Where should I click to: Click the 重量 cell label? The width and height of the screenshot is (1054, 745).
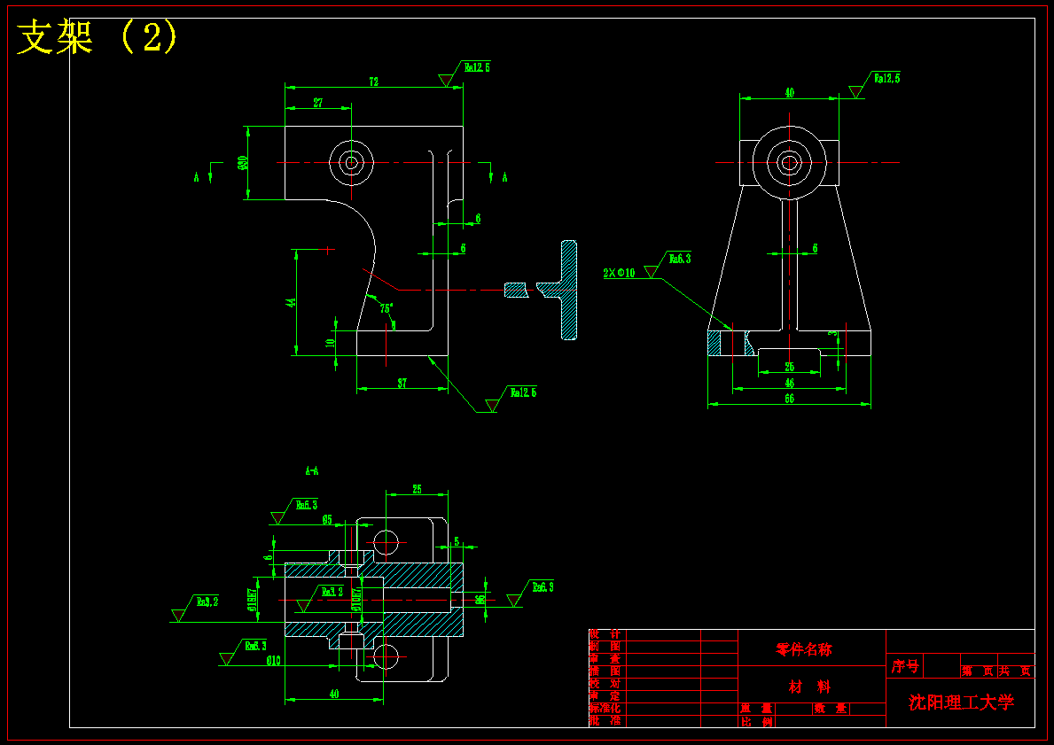tap(757, 709)
